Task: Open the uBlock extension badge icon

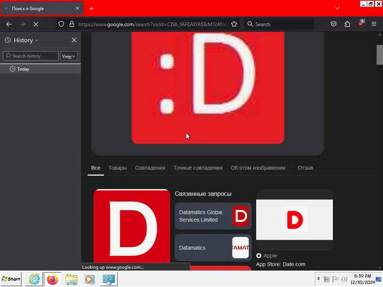Action: tap(361, 24)
